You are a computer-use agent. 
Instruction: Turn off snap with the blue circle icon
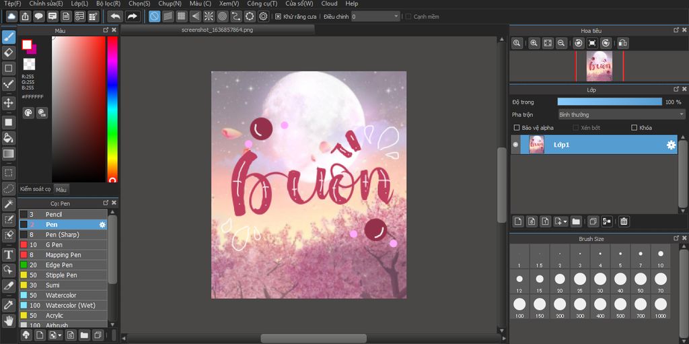pyautogui.click(x=154, y=17)
